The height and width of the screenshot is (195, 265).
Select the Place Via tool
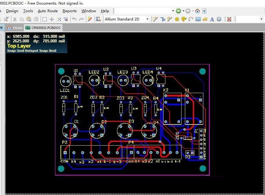pyautogui.click(x=184, y=19)
